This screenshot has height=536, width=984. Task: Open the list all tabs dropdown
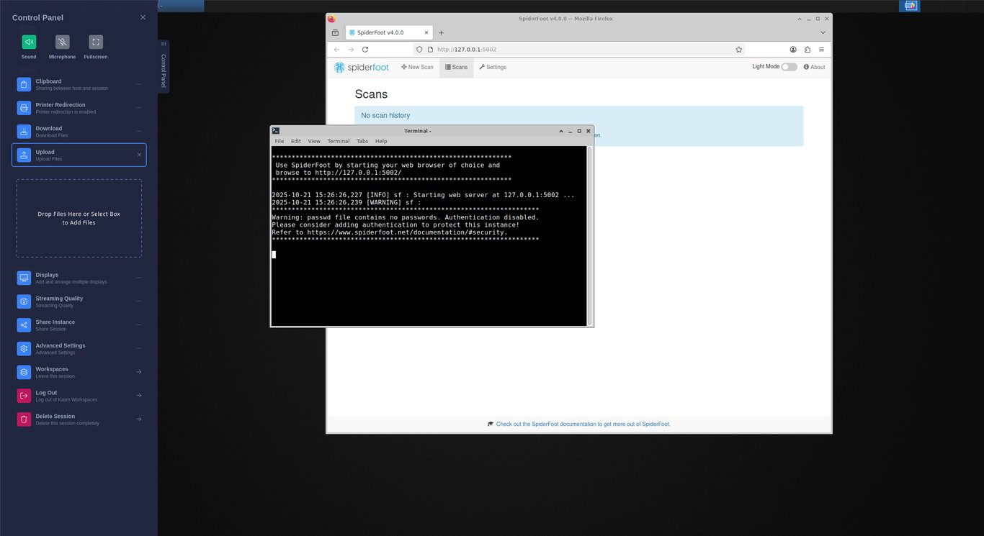(823, 32)
